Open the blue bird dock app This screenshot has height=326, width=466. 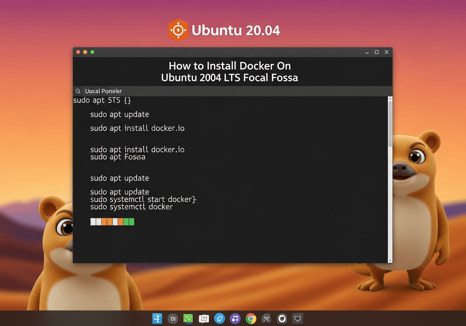coord(220,319)
